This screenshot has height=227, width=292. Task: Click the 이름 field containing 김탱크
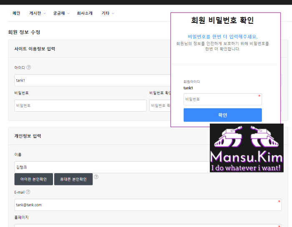click(x=112, y=167)
